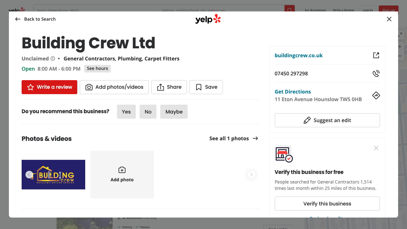407x229 pixels.
Task: Click the back arrow next to Back to Search
Action: 18,19
